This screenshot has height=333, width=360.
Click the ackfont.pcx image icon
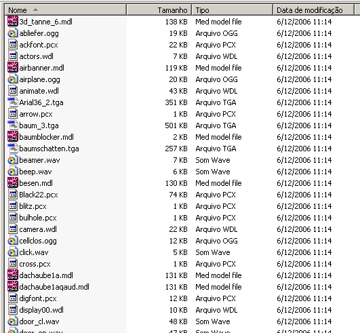click(13, 45)
